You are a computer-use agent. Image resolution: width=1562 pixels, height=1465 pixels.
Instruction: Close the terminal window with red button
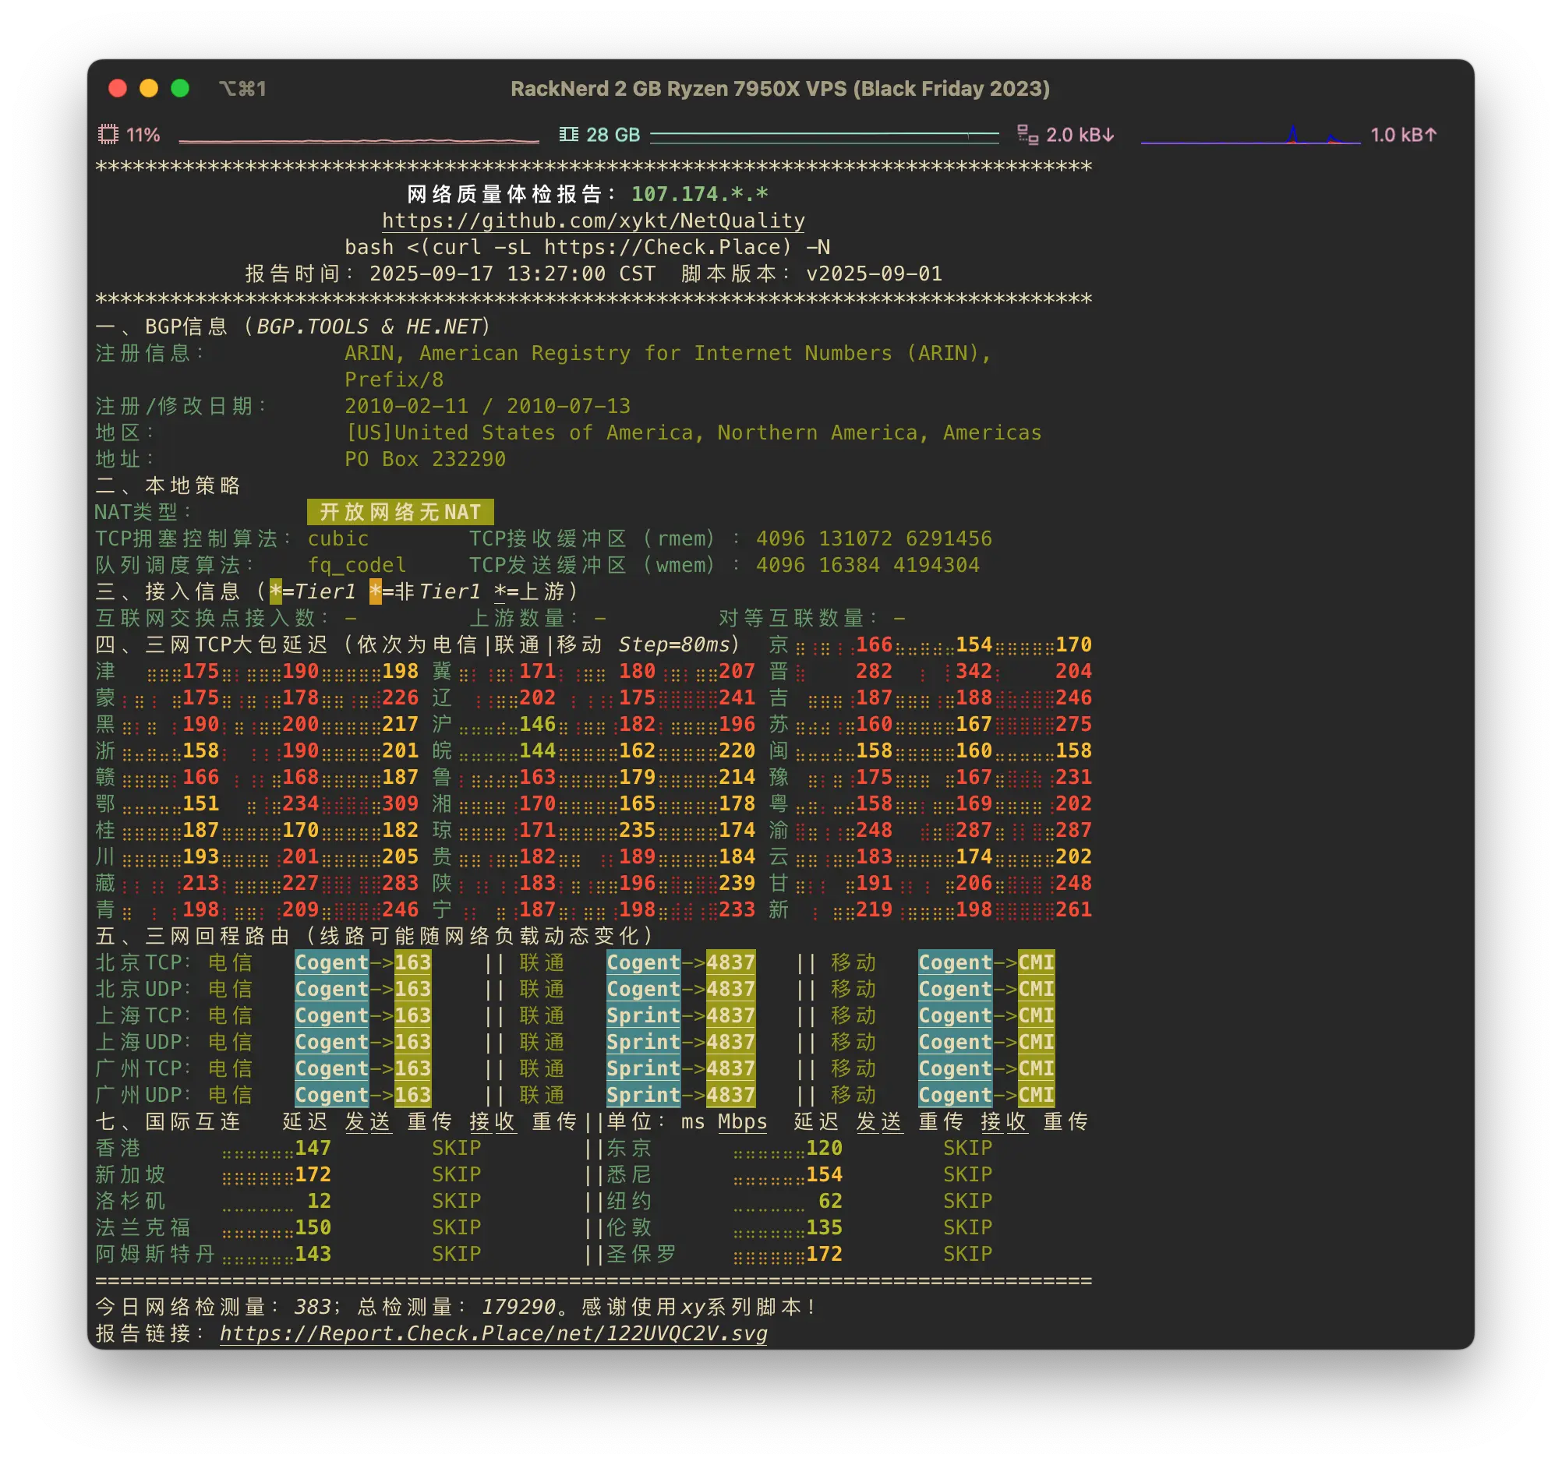(x=118, y=88)
